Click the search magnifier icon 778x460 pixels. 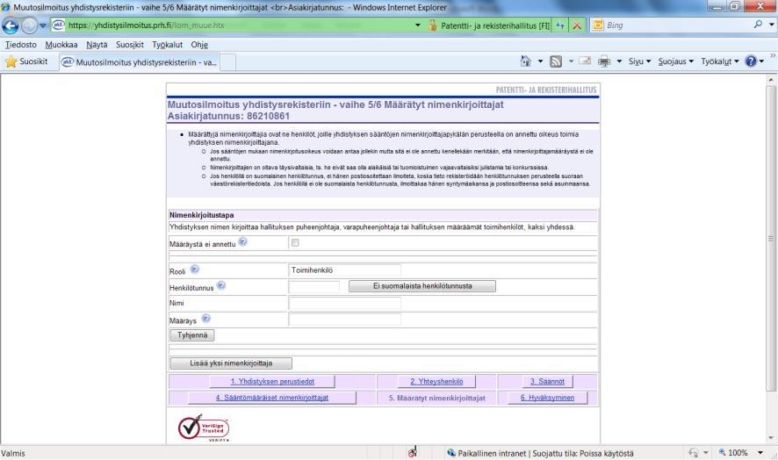pos(758,24)
